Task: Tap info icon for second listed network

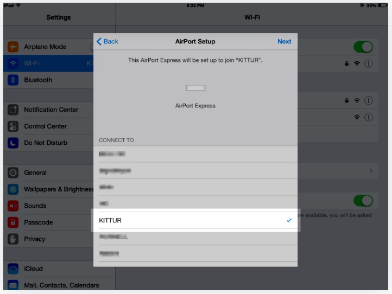Action: [369, 100]
